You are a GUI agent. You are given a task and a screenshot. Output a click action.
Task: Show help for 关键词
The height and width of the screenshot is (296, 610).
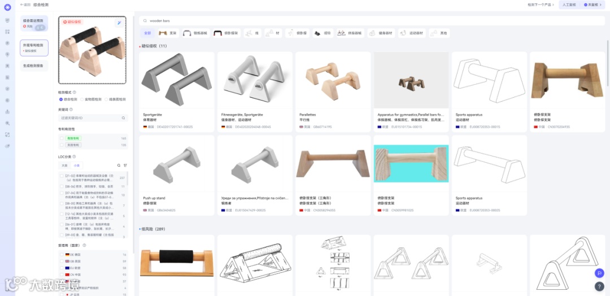click(x=71, y=109)
